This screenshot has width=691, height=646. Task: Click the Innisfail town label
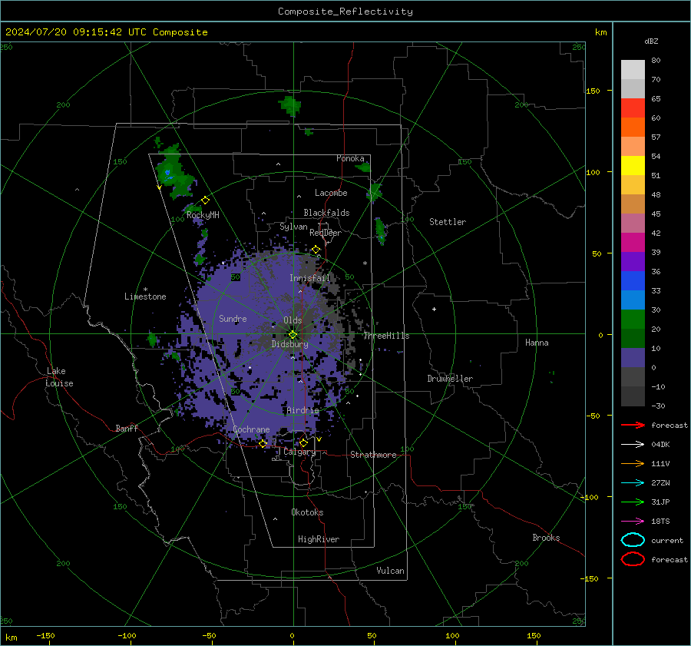point(309,278)
